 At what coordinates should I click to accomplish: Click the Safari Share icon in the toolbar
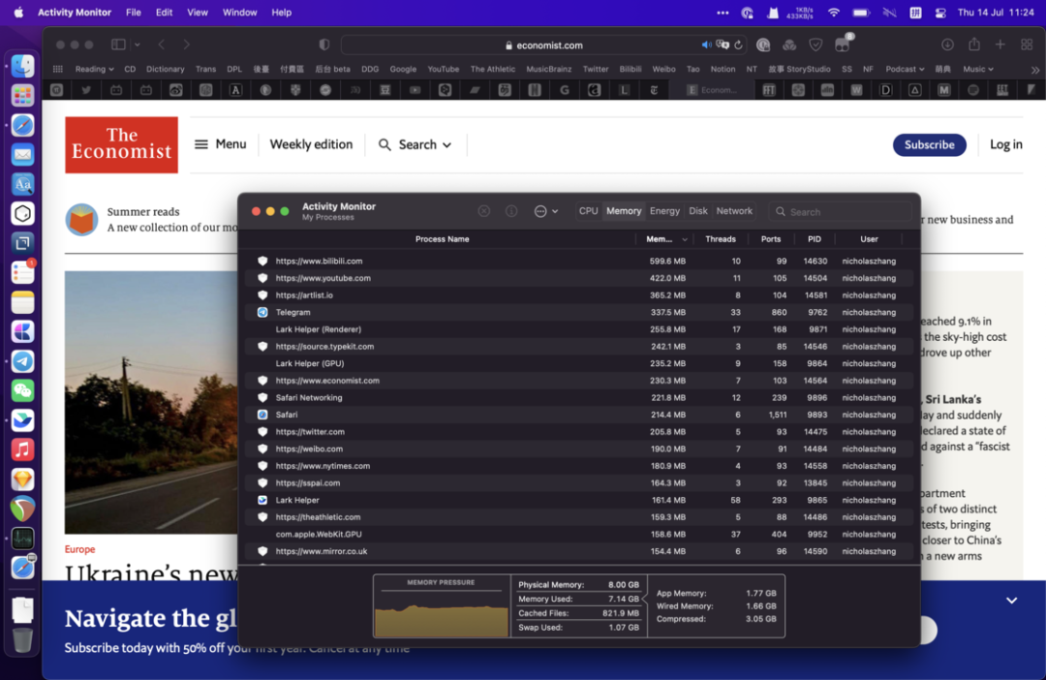[974, 45]
